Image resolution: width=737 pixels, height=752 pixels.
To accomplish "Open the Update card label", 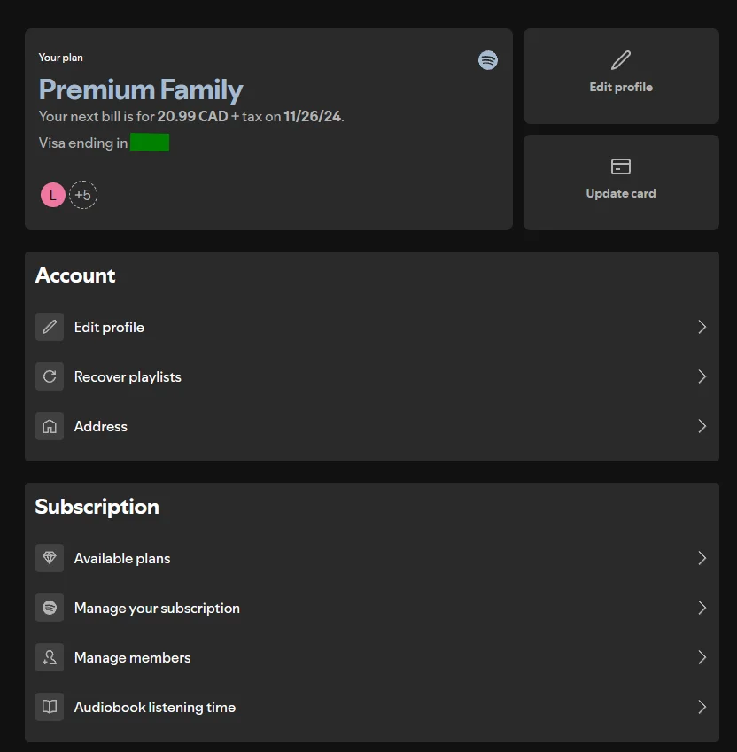I will pyautogui.click(x=620, y=193).
